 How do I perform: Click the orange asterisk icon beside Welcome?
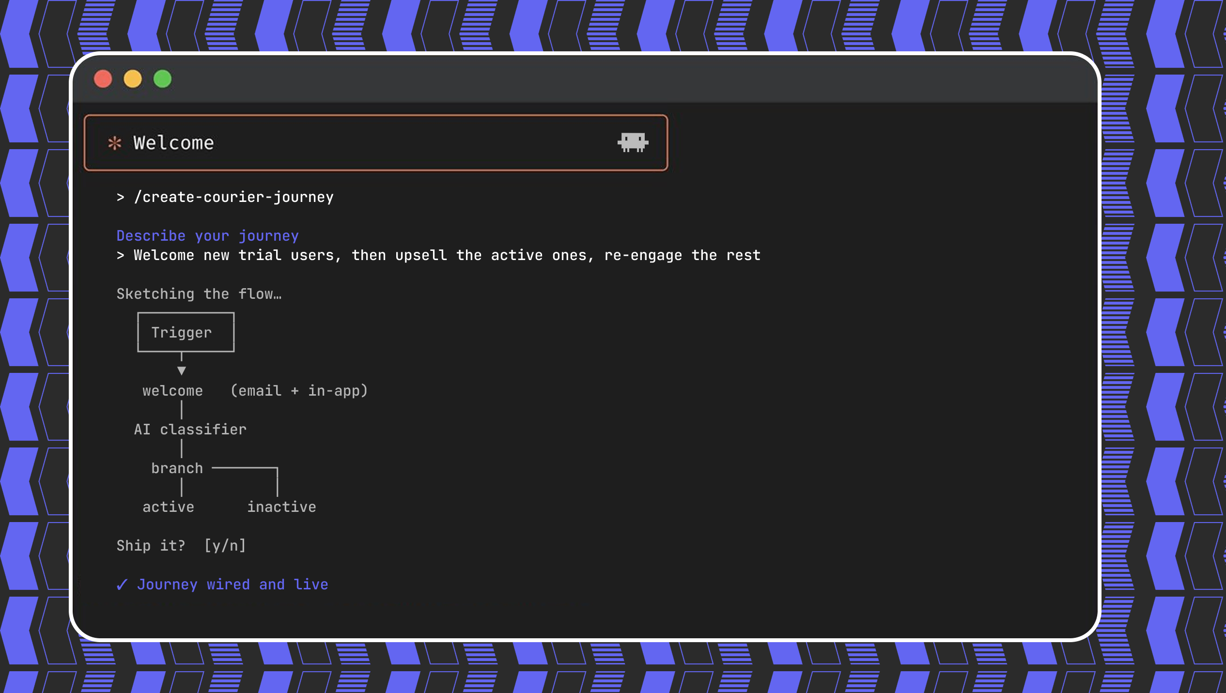click(115, 143)
